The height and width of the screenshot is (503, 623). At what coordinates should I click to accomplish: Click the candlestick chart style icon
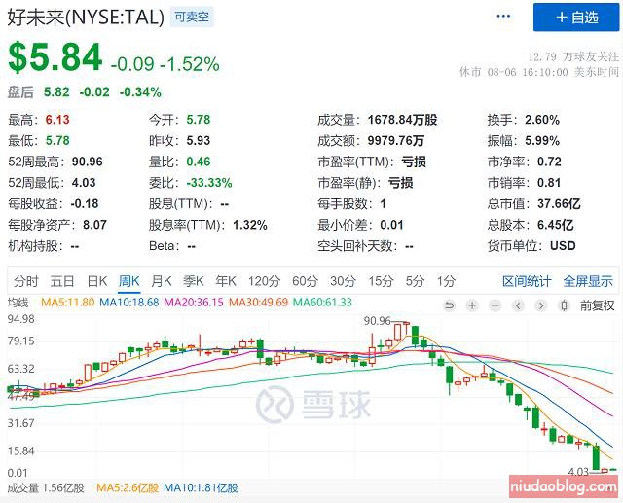point(564,305)
